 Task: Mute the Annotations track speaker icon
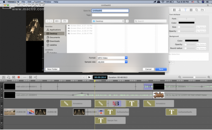coord(2,106)
